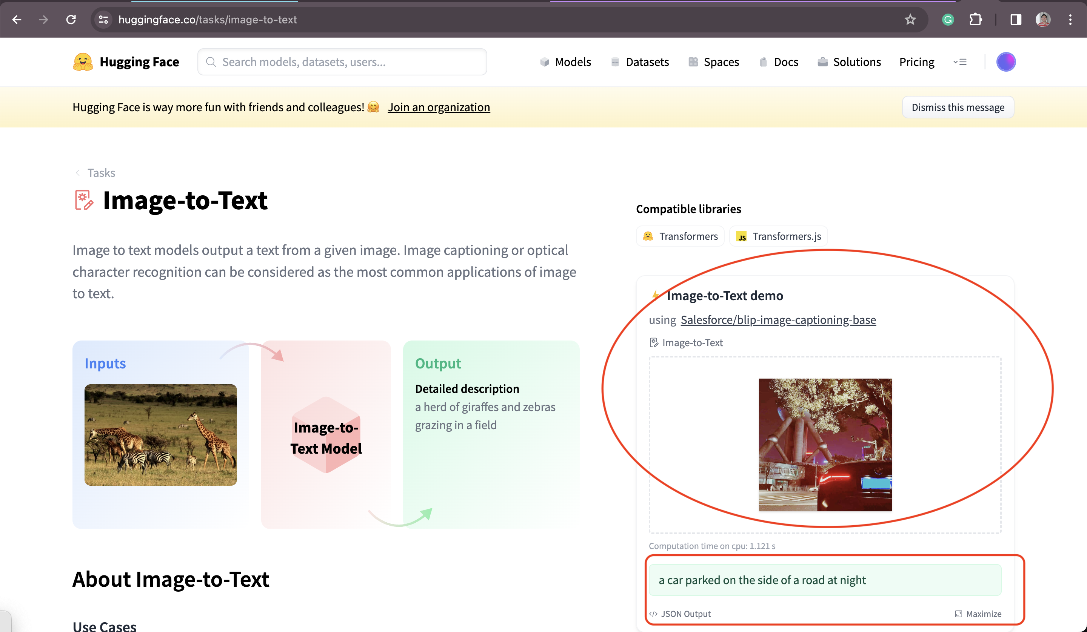The width and height of the screenshot is (1087, 632).
Task: Click the browser forward arrow
Action: (x=43, y=19)
